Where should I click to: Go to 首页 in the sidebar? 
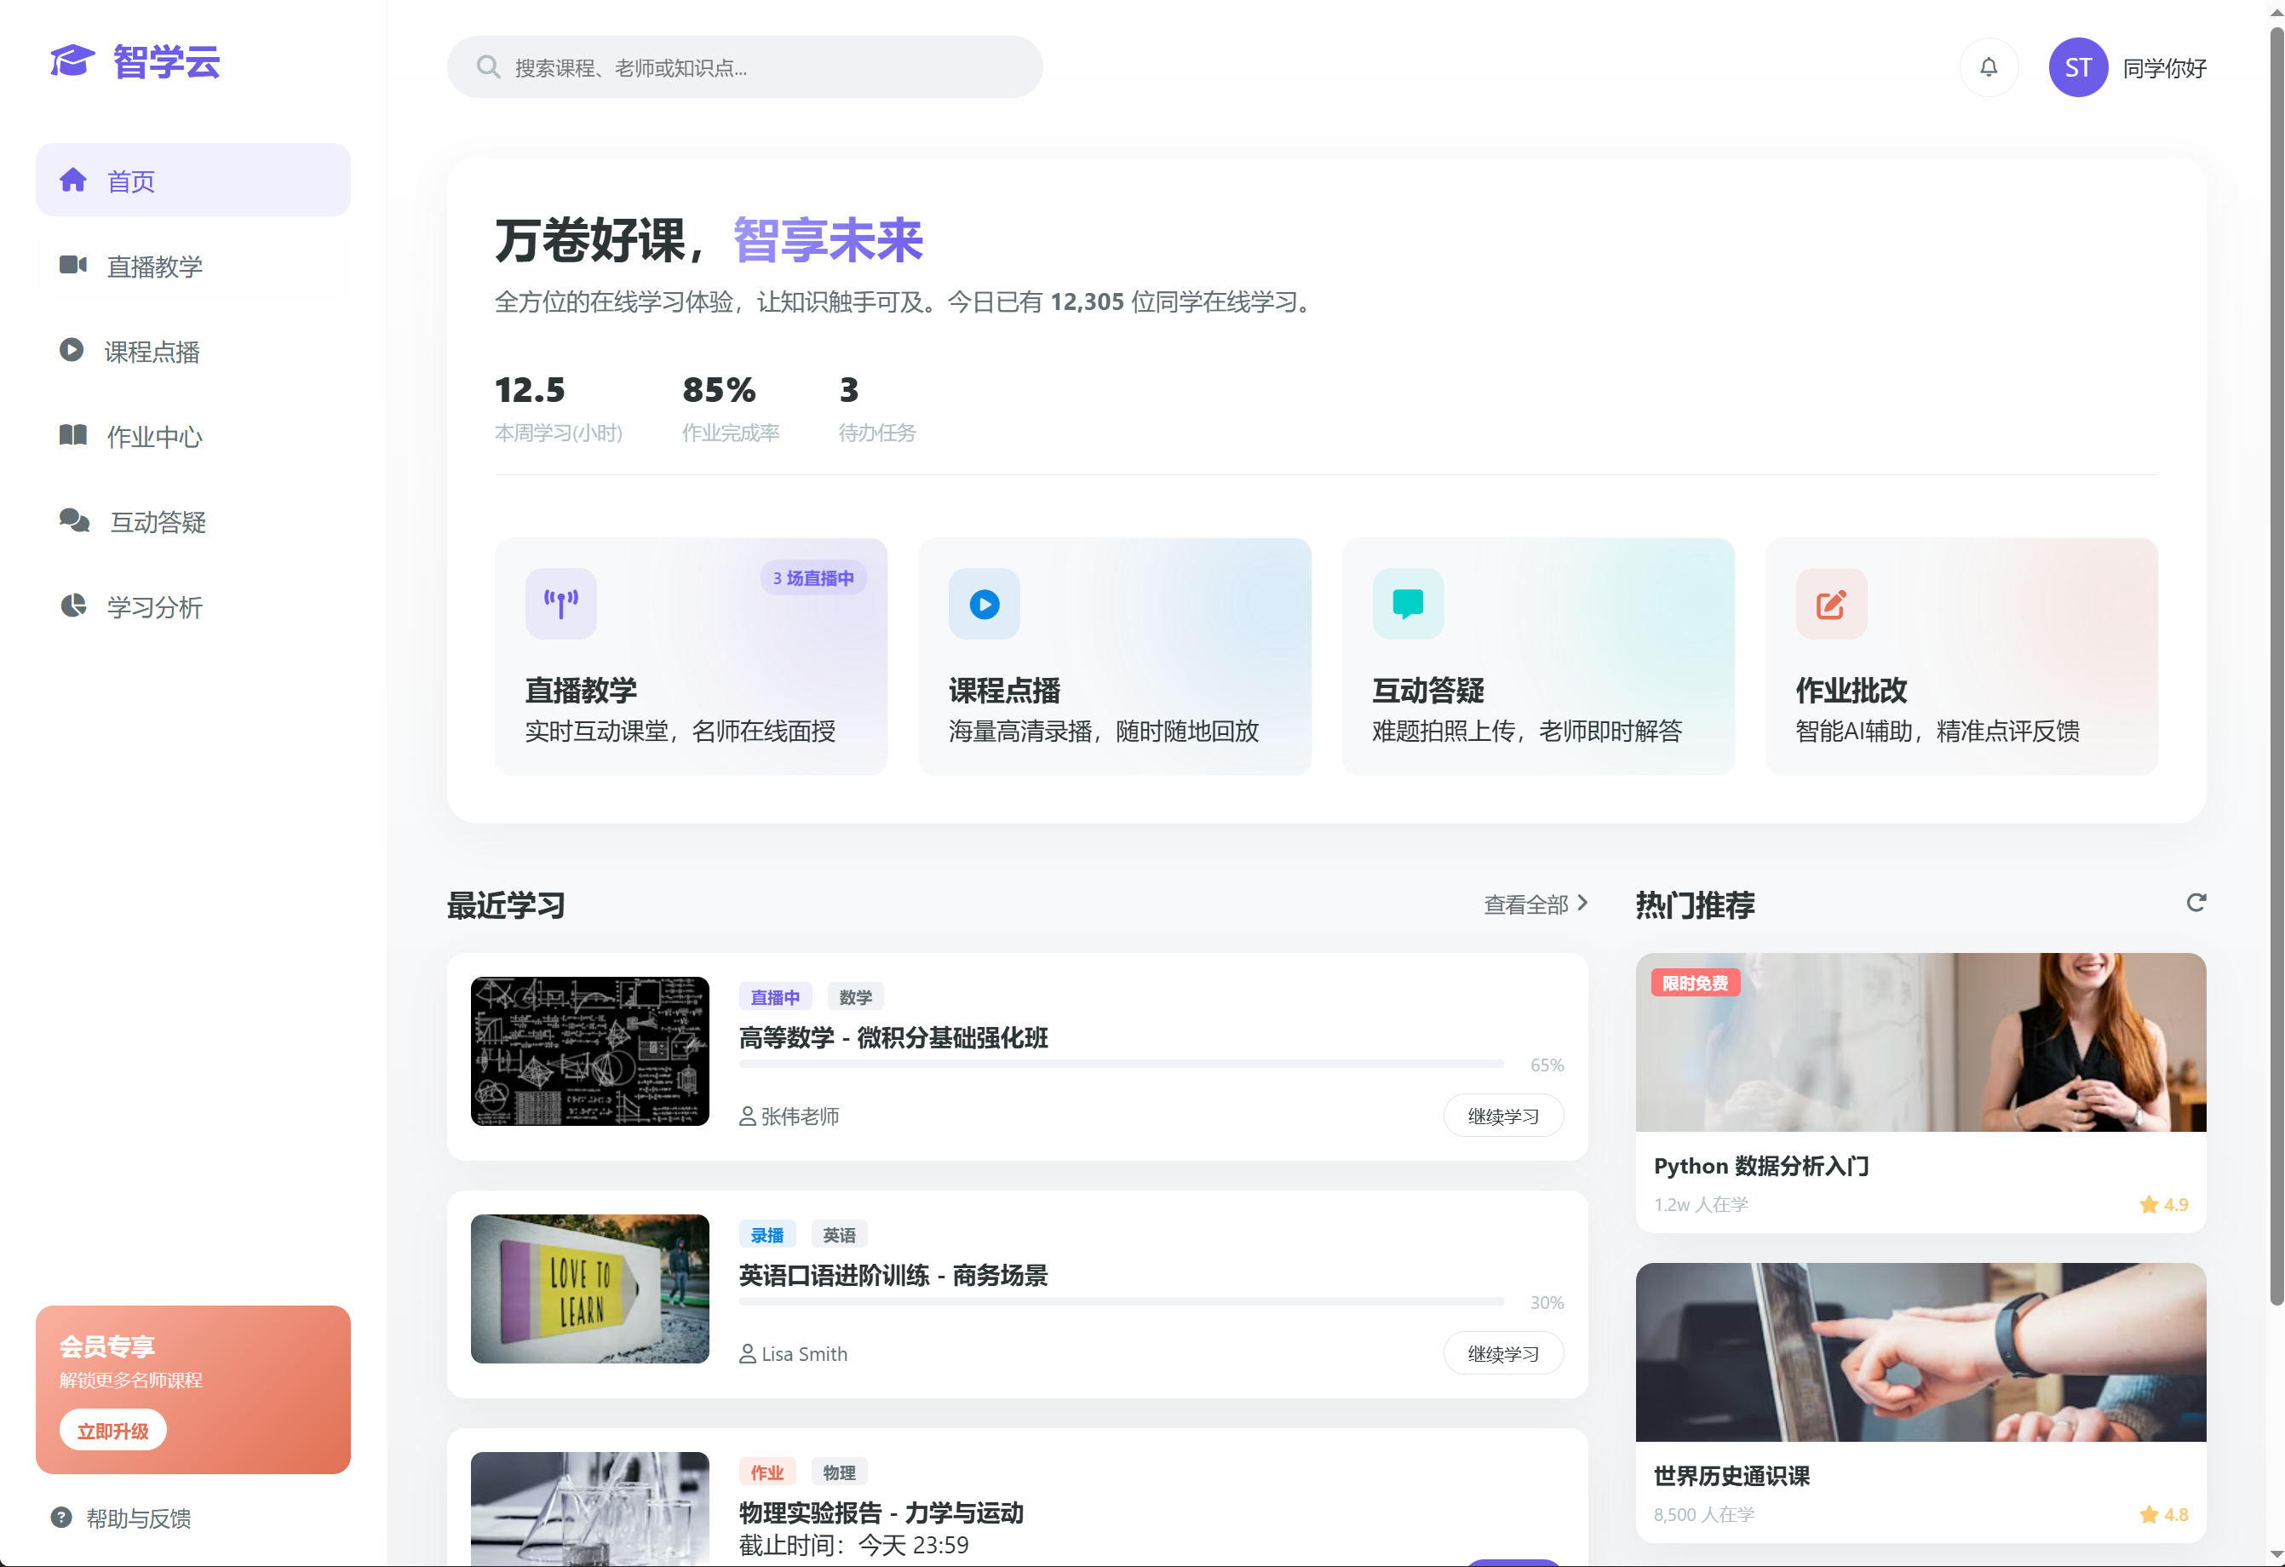tap(192, 180)
